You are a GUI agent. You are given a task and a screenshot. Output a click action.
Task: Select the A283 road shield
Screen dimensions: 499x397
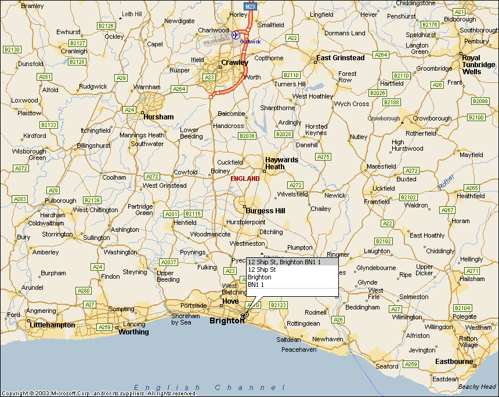pos(20,199)
